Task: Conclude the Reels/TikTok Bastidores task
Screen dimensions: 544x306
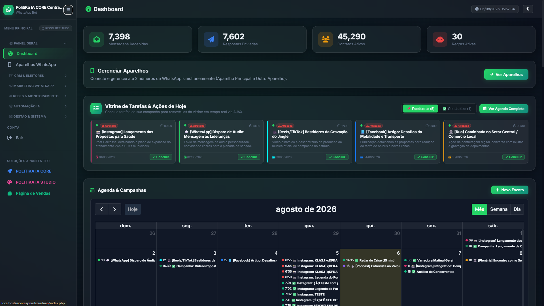Action: pos(337,157)
